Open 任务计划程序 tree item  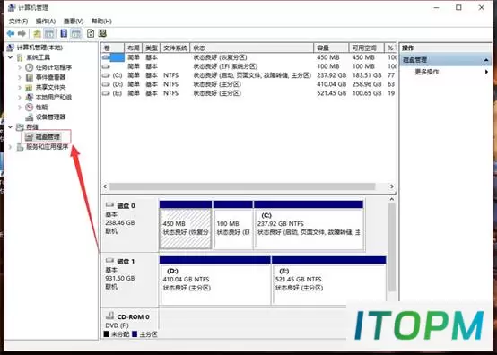(54, 67)
